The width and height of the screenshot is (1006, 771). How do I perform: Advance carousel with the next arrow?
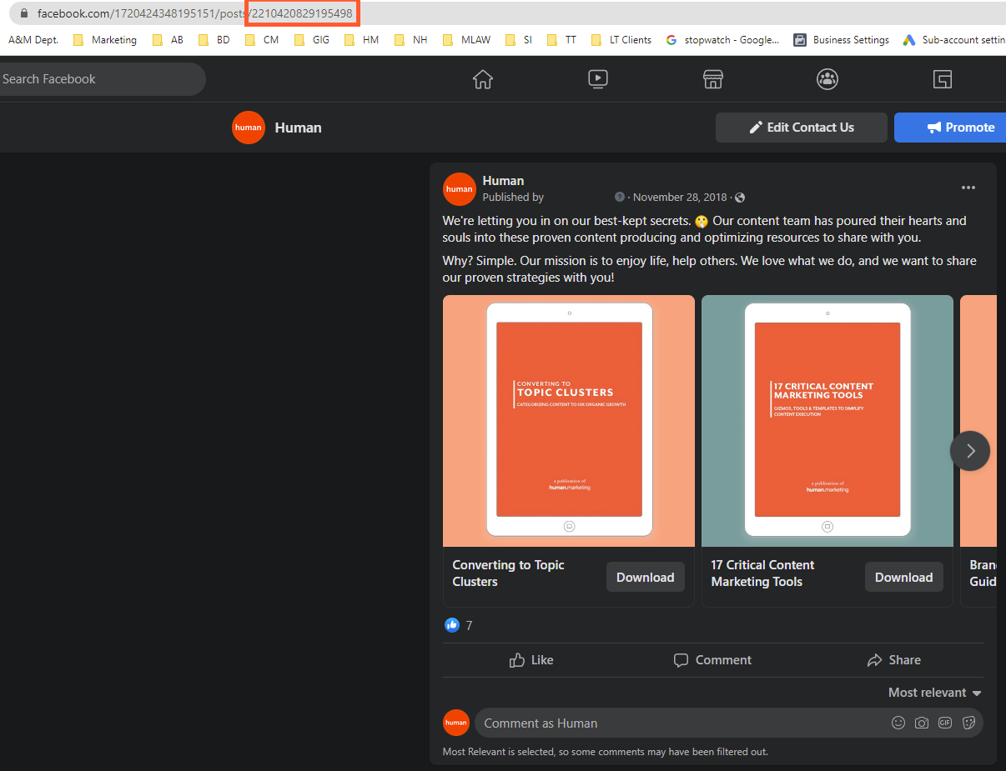click(970, 451)
